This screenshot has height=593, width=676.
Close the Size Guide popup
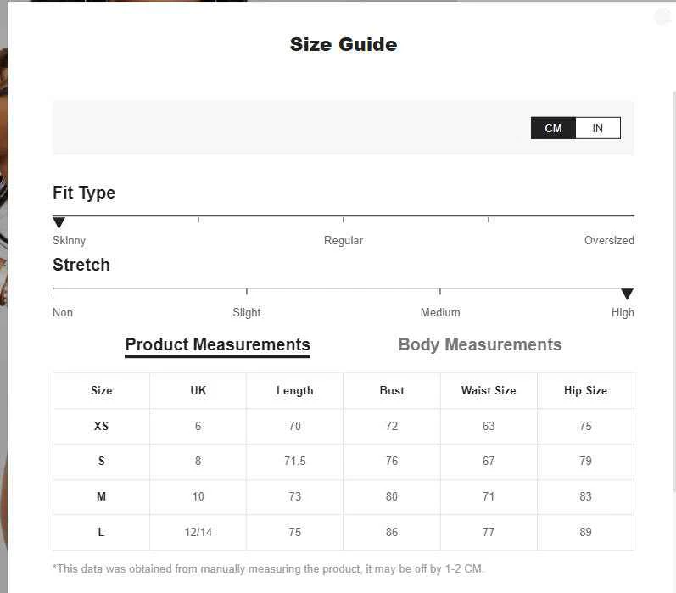pos(662,18)
